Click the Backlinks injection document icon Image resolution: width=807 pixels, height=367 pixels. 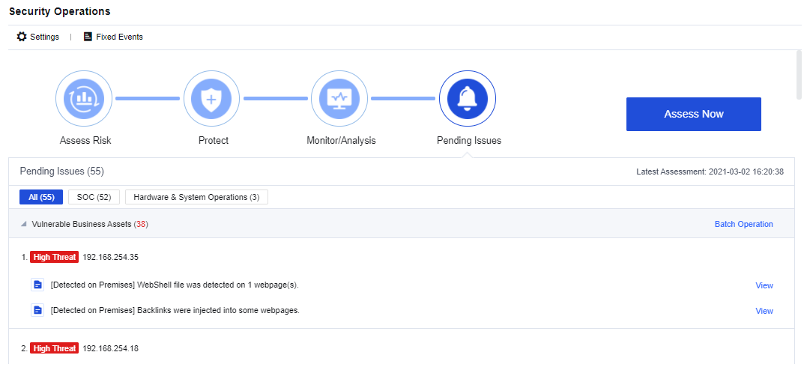click(37, 310)
